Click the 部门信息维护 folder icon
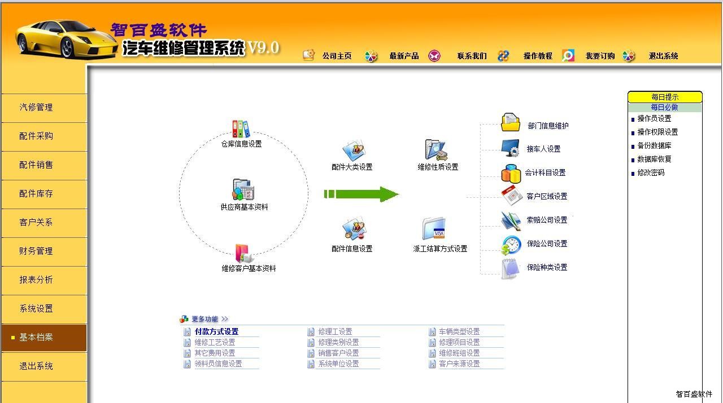This screenshot has height=403, width=723. click(x=511, y=122)
